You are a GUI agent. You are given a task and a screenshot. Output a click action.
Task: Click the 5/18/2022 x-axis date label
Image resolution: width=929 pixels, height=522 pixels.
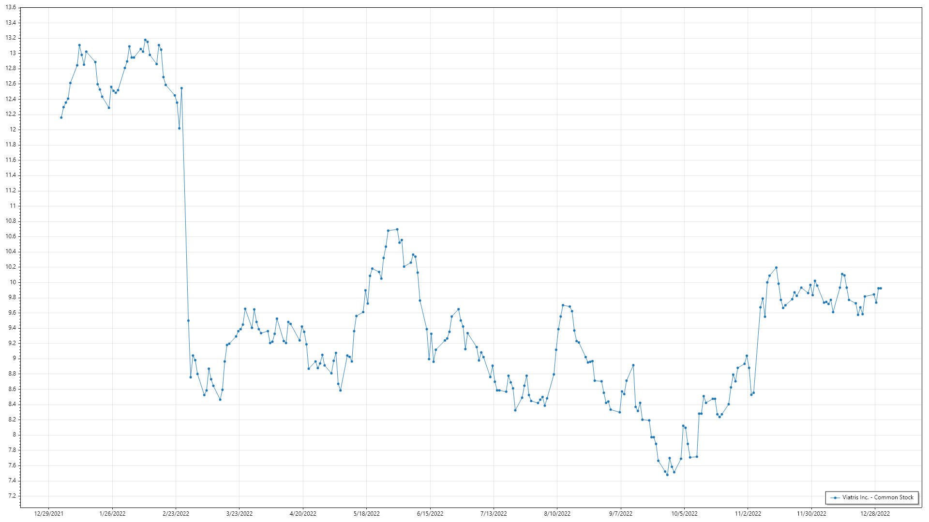point(366,513)
